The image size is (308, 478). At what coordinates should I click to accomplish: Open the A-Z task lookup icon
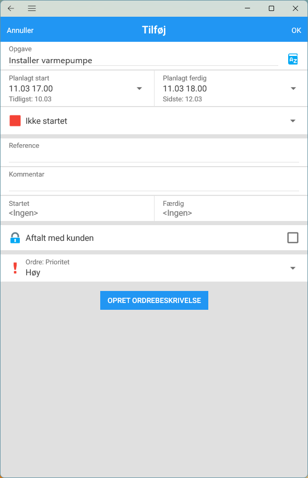coord(293,59)
